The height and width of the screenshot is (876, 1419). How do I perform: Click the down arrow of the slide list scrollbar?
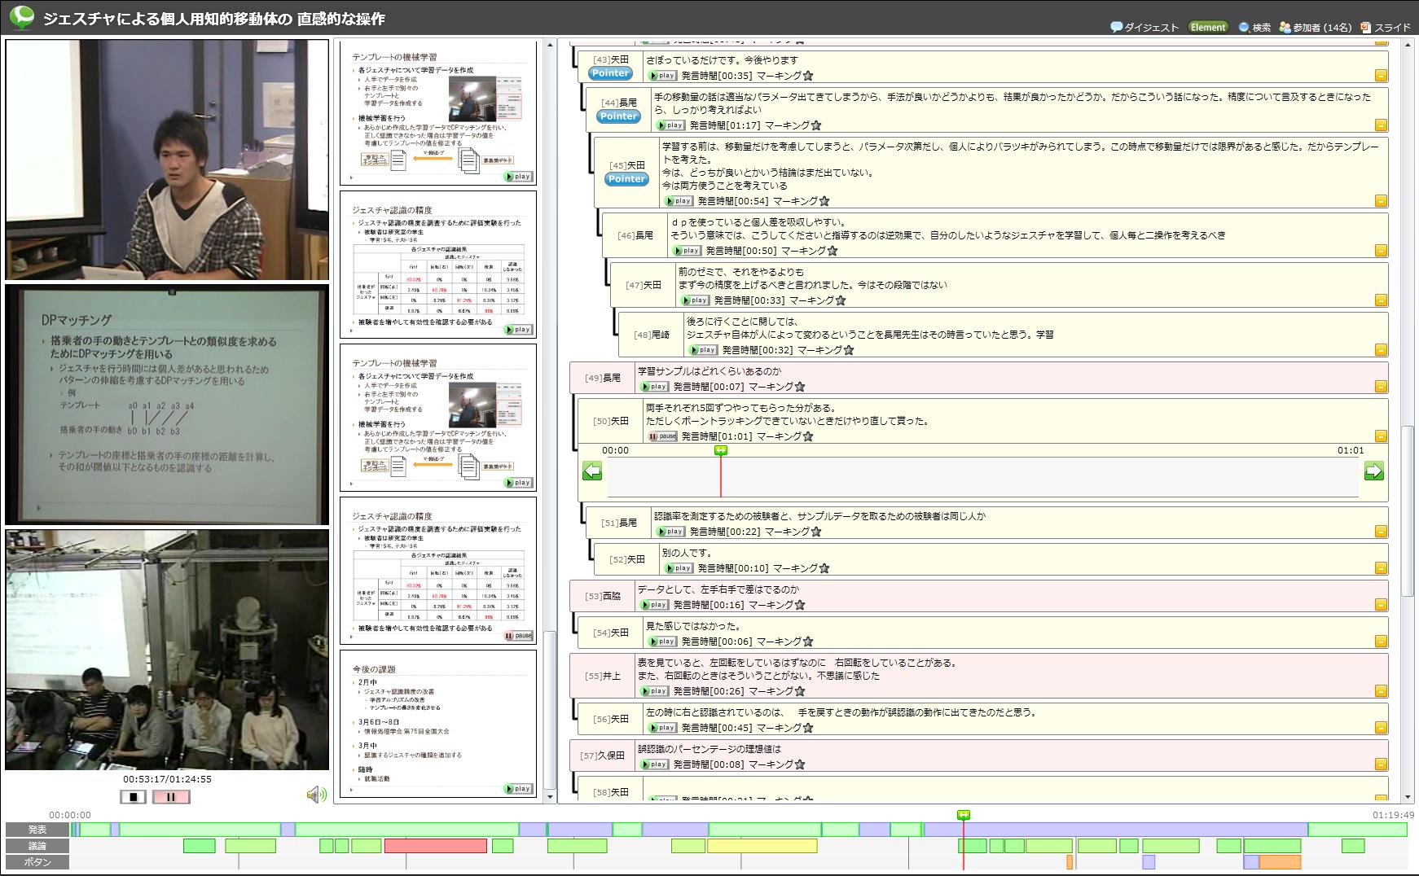[550, 798]
